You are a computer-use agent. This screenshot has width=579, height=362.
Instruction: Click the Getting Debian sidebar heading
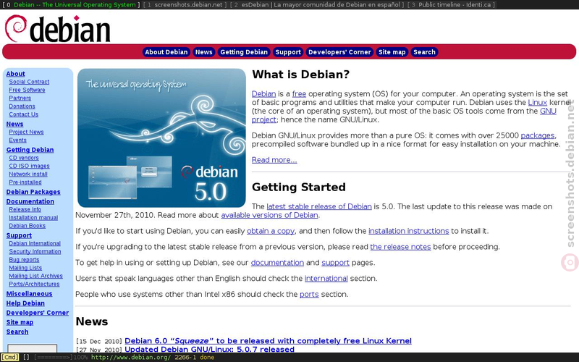(30, 150)
